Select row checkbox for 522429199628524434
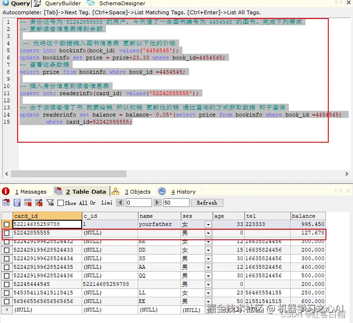This screenshot has height=323, width=353. pyautogui.click(x=7, y=258)
